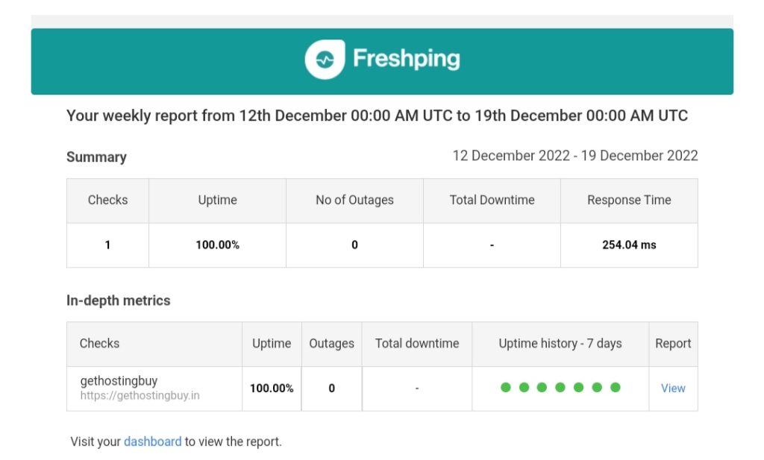Click the sixth green uptime history dot
Screen dimensions: 764x460
coord(597,388)
